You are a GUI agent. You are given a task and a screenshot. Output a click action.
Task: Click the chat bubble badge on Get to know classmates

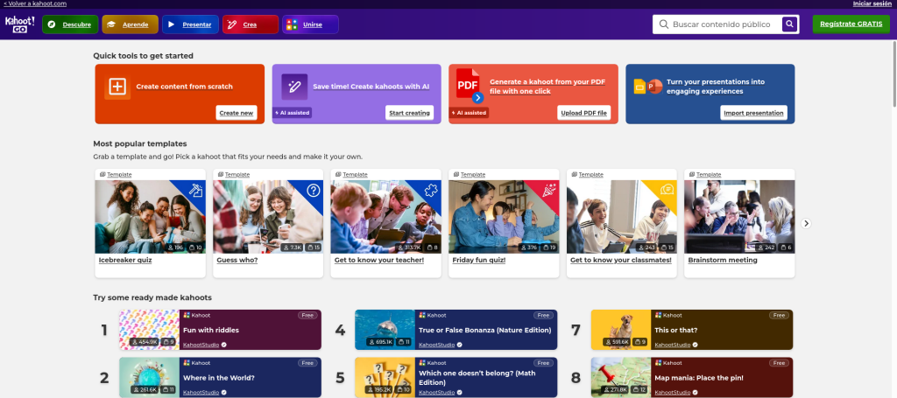(667, 189)
